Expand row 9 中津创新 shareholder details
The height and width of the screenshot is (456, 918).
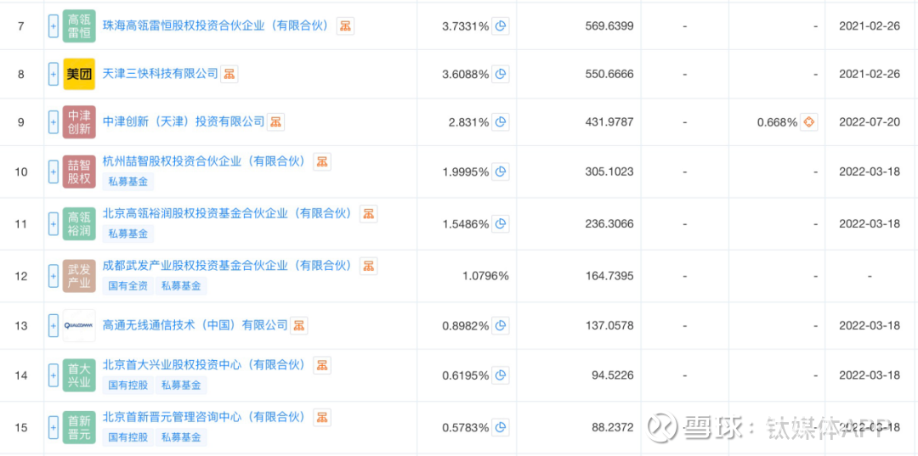click(x=54, y=122)
